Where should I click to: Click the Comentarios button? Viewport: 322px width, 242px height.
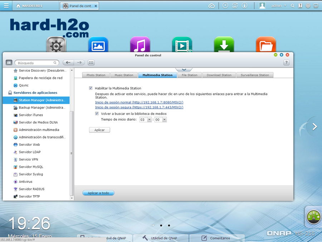[x=217, y=238]
